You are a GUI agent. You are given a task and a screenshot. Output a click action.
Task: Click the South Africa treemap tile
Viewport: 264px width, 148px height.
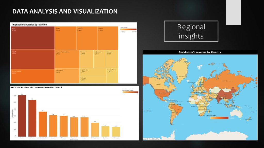tap(112, 76)
